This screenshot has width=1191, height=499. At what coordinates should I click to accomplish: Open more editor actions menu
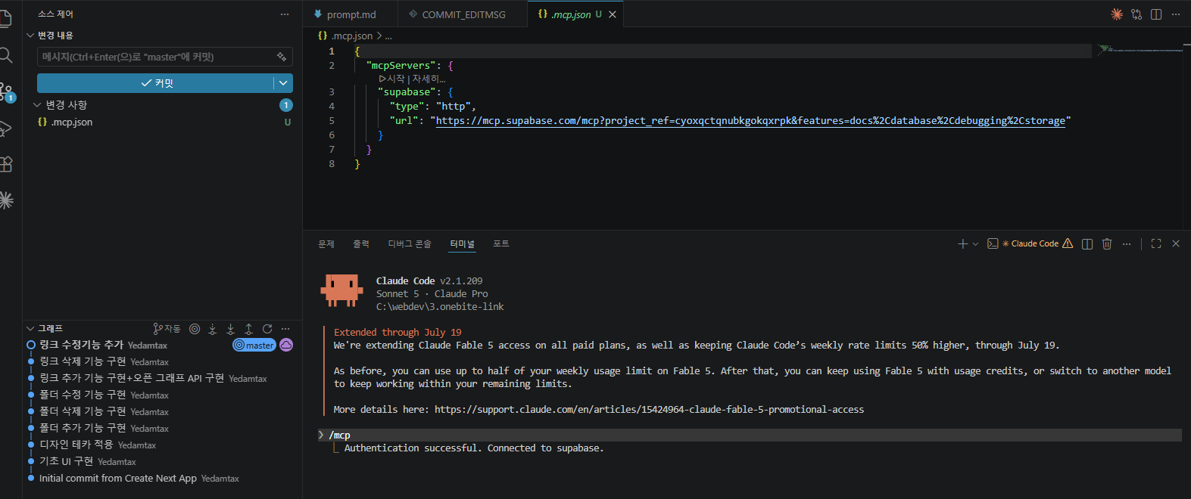pos(1176,14)
